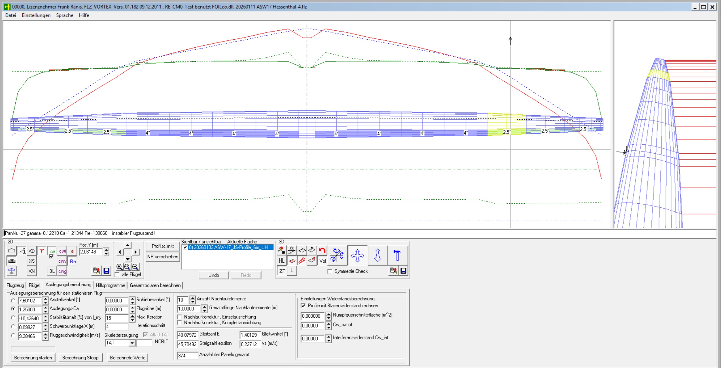Viewport: 721px width, 368px height.
Task: Decrease Max. Iteration with down stepper
Action: pos(132,320)
